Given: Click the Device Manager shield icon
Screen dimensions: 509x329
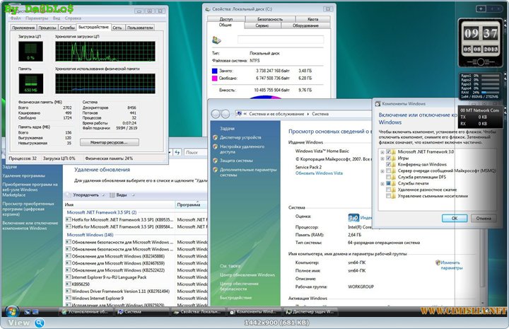Looking at the screenshot, I should pyautogui.click(x=214, y=138).
